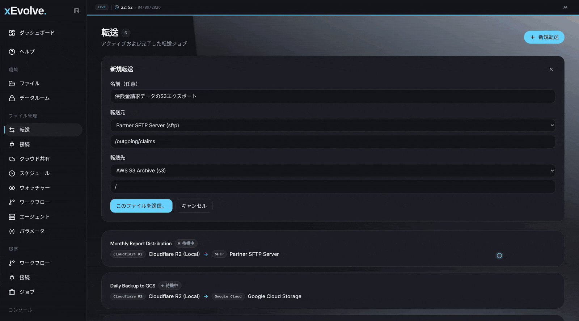Open the 転送先 AWS S3 Archive dropdown
This screenshot has height=321, width=579.
[x=333, y=170]
